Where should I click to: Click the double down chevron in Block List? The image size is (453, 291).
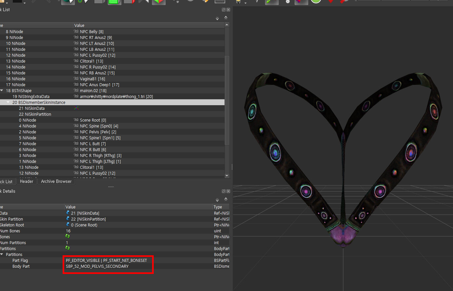coord(217,19)
